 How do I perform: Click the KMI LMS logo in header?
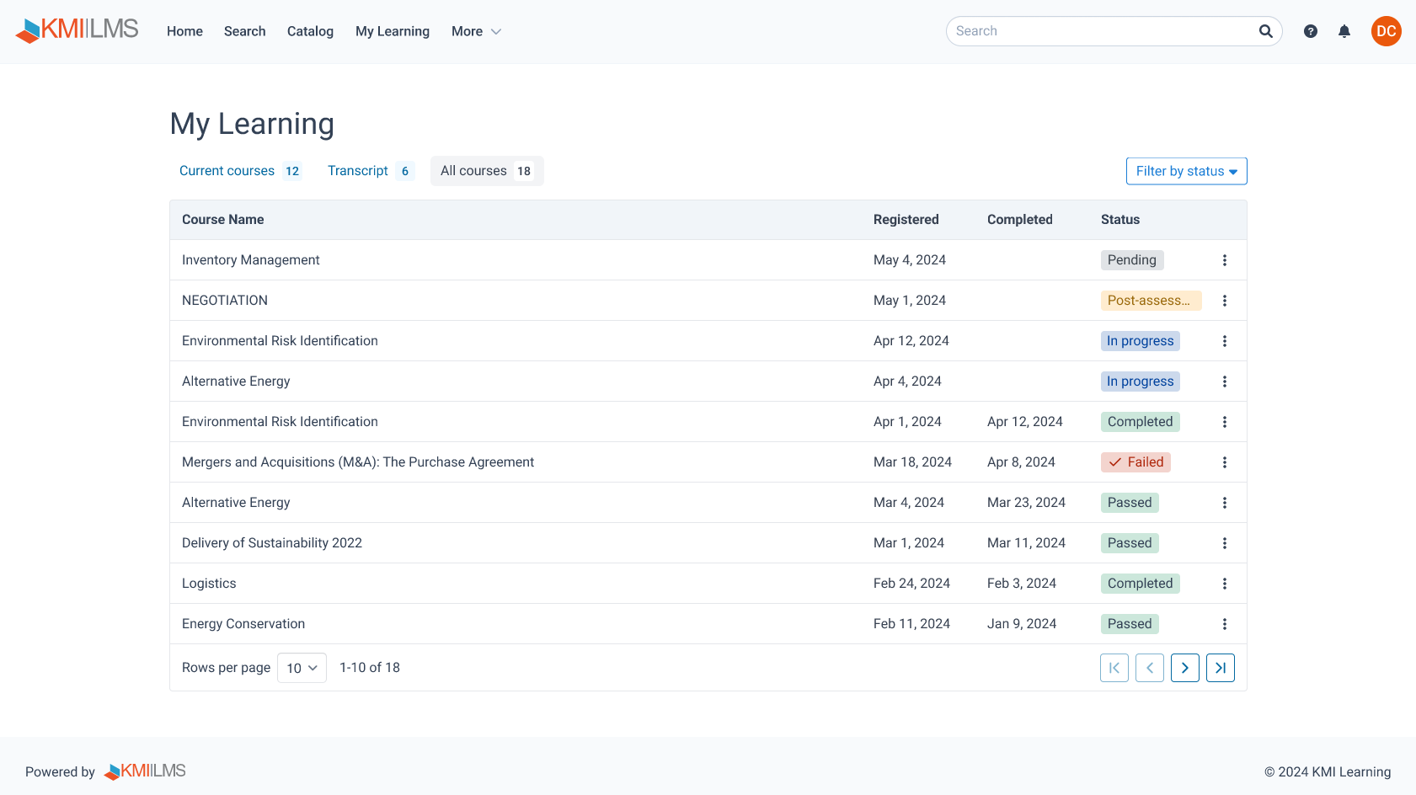(77, 30)
